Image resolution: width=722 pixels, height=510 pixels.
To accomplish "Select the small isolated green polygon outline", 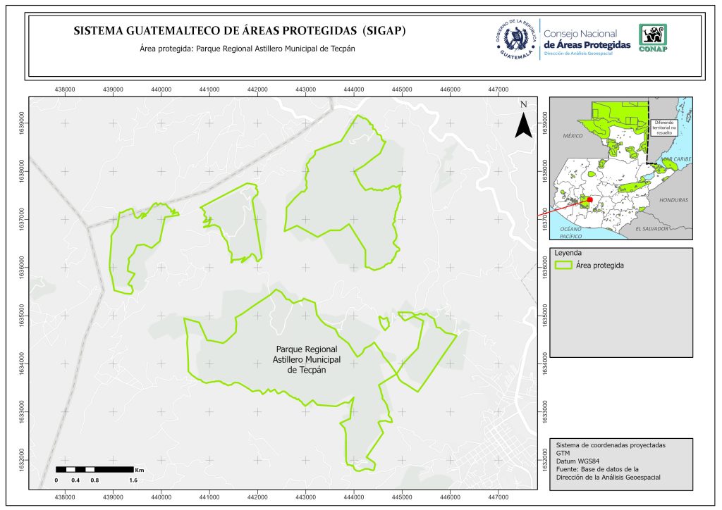I will tap(384, 323).
